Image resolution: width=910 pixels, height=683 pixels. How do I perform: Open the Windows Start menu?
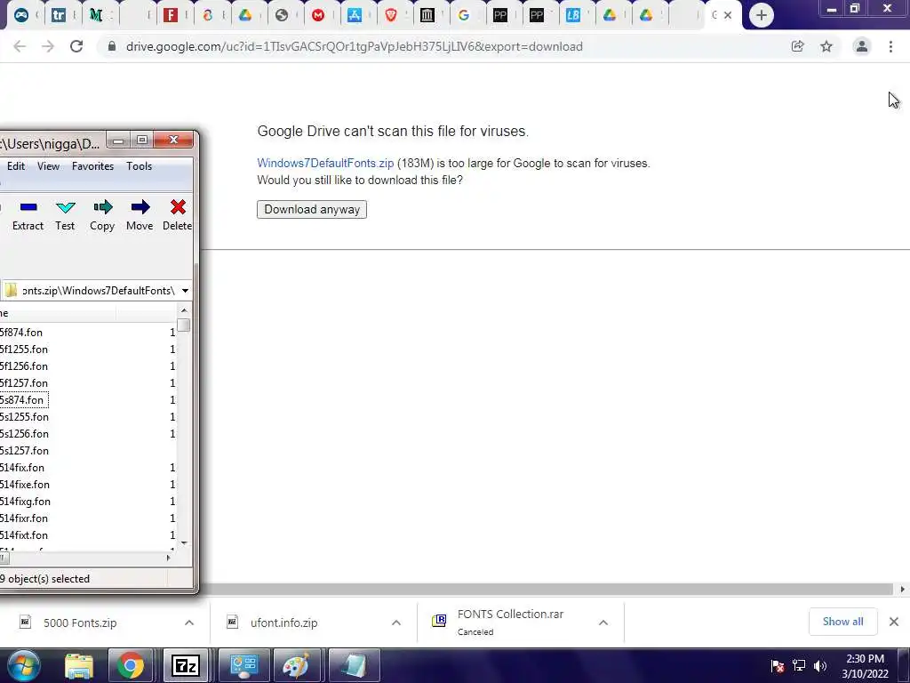click(x=24, y=665)
